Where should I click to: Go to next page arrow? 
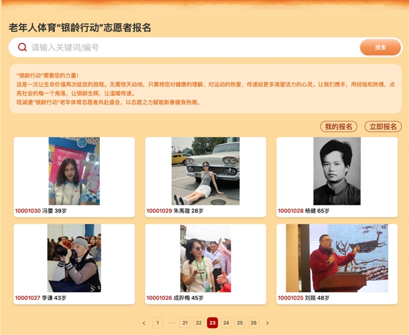pyautogui.click(x=267, y=323)
